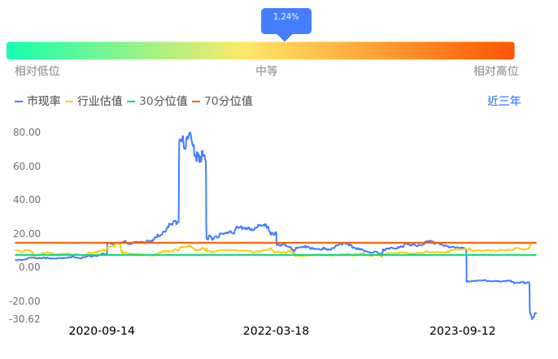Click the green-to-orange valuation gradient bar

click(x=260, y=50)
